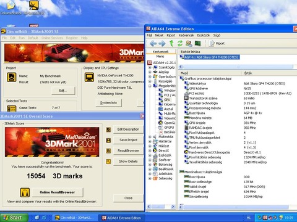Click the Save Project button
The image size is (297, 222).
pos(128,140)
